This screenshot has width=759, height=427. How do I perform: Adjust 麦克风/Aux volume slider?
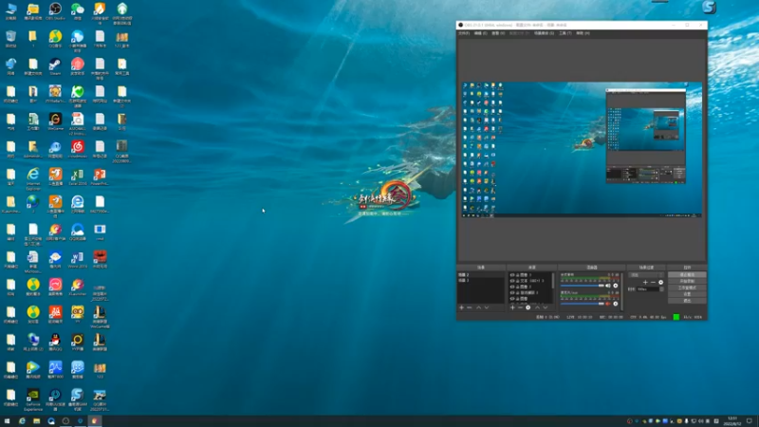tap(583, 304)
